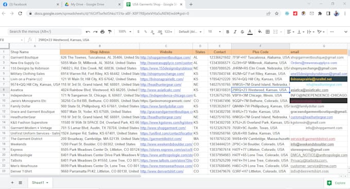
Task: Select the USA Garments Shop browser tab
Action: pyautogui.click(x=154, y=4)
